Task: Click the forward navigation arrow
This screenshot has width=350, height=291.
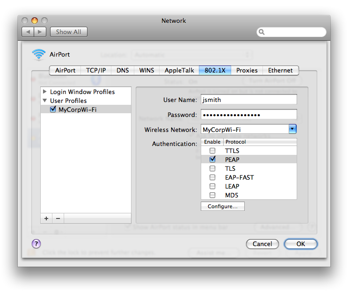Action: click(40, 32)
